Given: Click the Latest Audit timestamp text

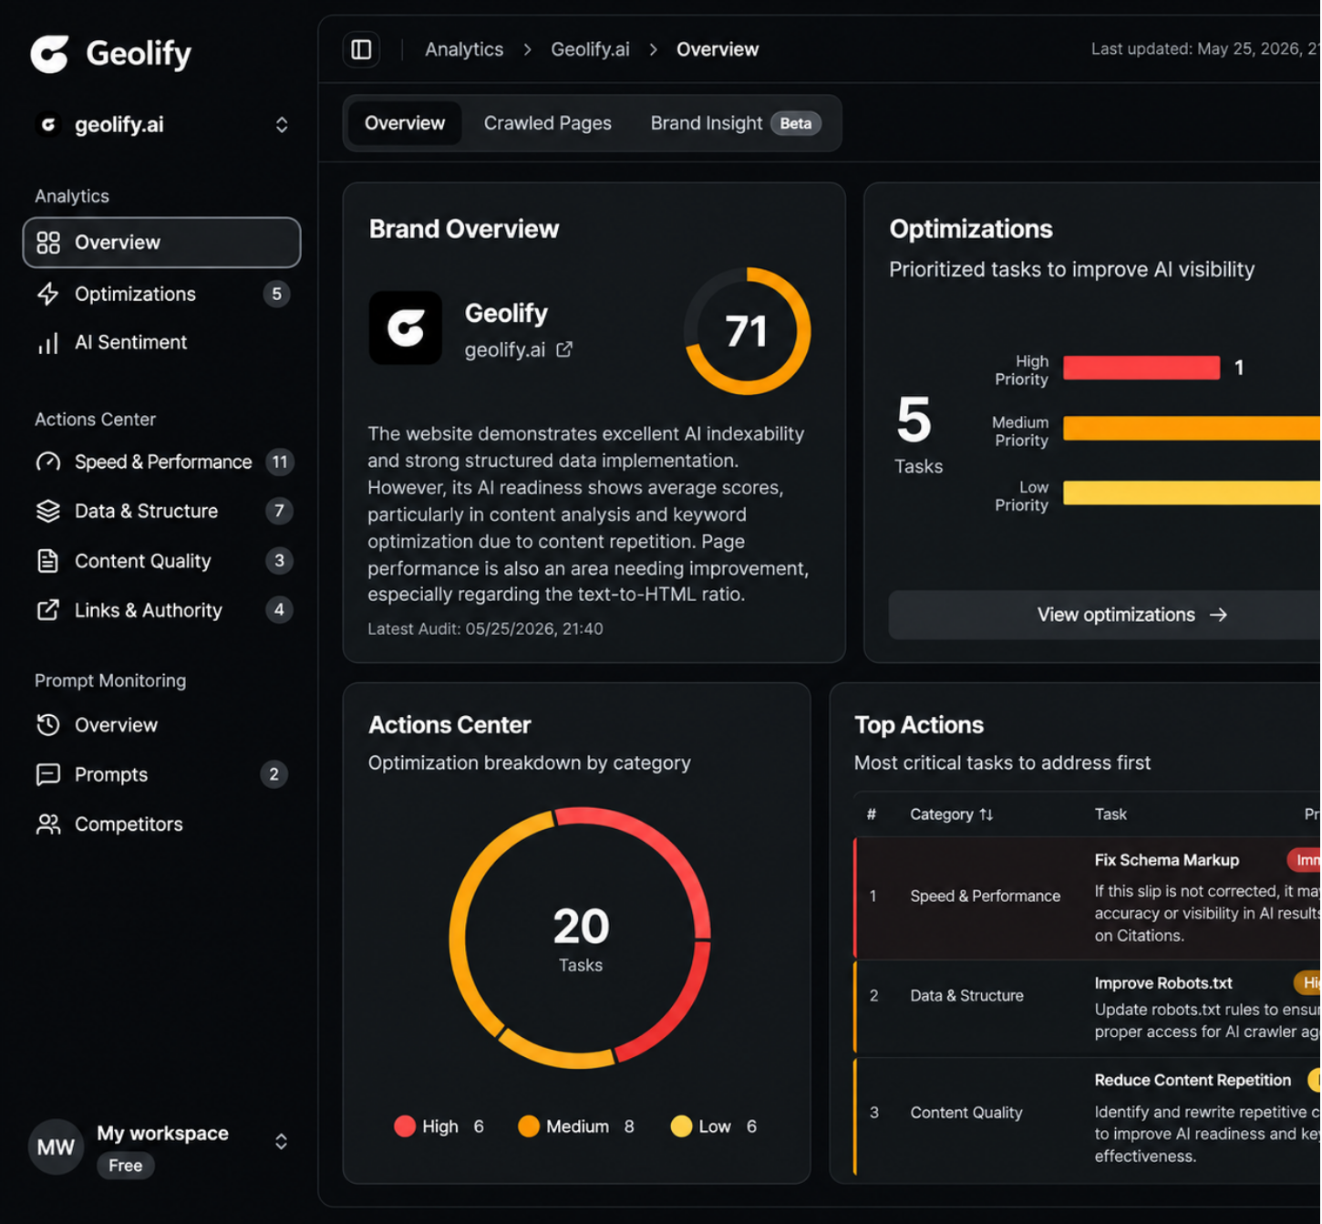Looking at the screenshot, I should [485, 629].
